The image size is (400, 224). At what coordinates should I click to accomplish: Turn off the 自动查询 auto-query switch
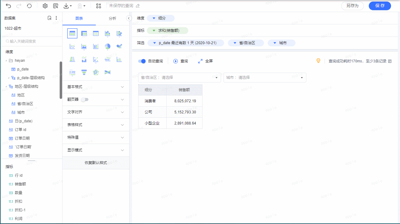(142, 61)
